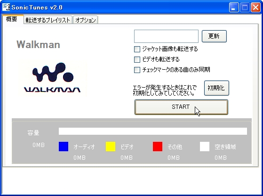
Task: Click the yellow ビデオ color swatch
Action: coord(111,147)
